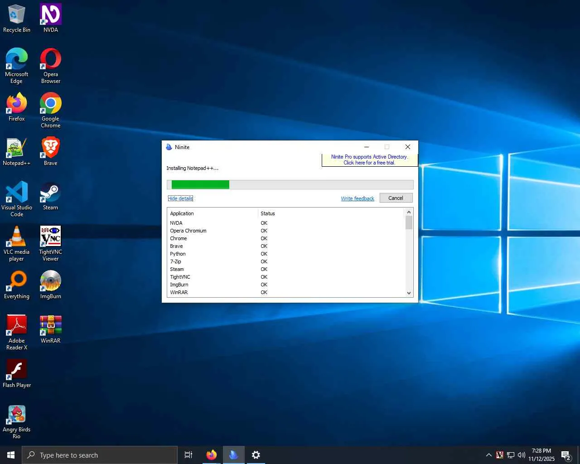The height and width of the screenshot is (464, 580).
Task: Select the Adobe Reader X shortcut
Action: 17,333
